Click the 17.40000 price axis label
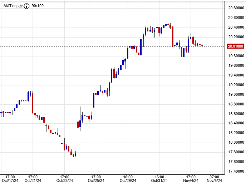 point(236,171)
